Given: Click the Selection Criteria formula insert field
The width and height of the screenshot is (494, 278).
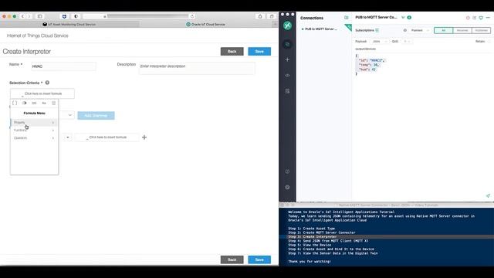Looking at the screenshot, I should coord(42,93).
